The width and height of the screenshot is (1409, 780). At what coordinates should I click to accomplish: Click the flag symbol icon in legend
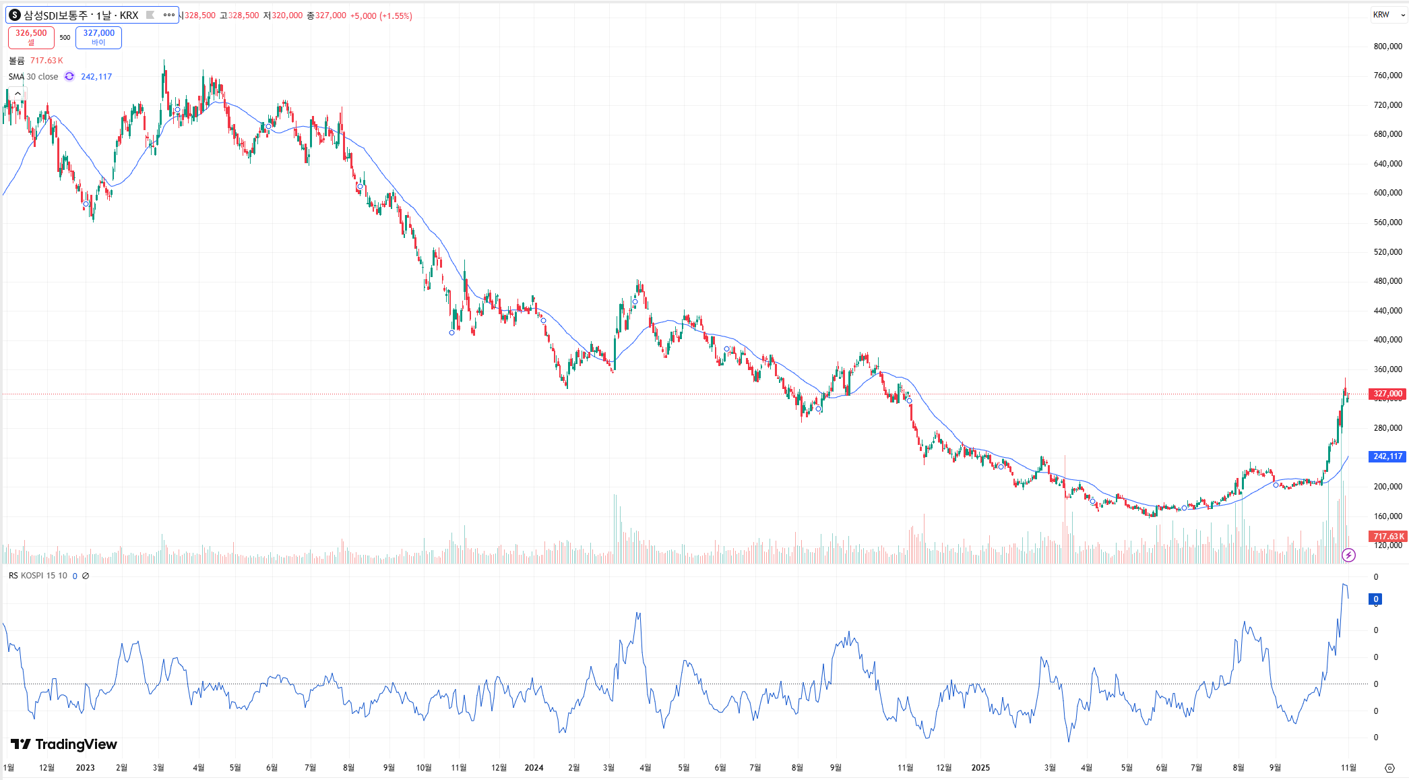click(x=150, y=15)
